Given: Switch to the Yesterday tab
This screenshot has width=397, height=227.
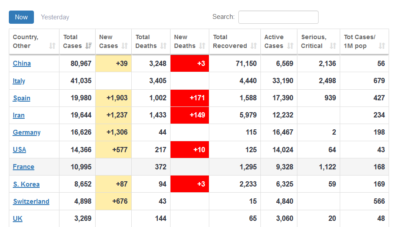Looking at the screenshot, I should 55,17.
